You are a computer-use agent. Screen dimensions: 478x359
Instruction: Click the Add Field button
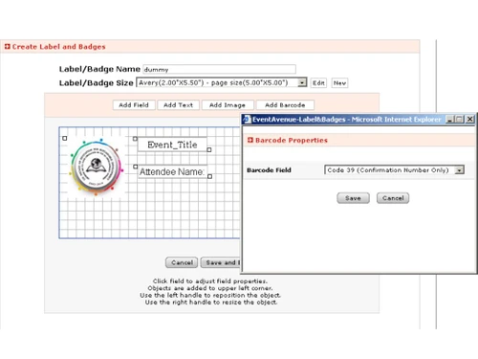pos(134,105)
